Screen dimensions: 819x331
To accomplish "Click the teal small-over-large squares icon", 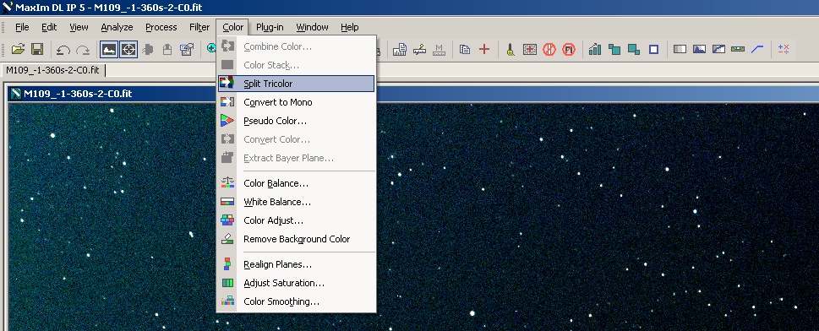I will [x=614, y=49].
